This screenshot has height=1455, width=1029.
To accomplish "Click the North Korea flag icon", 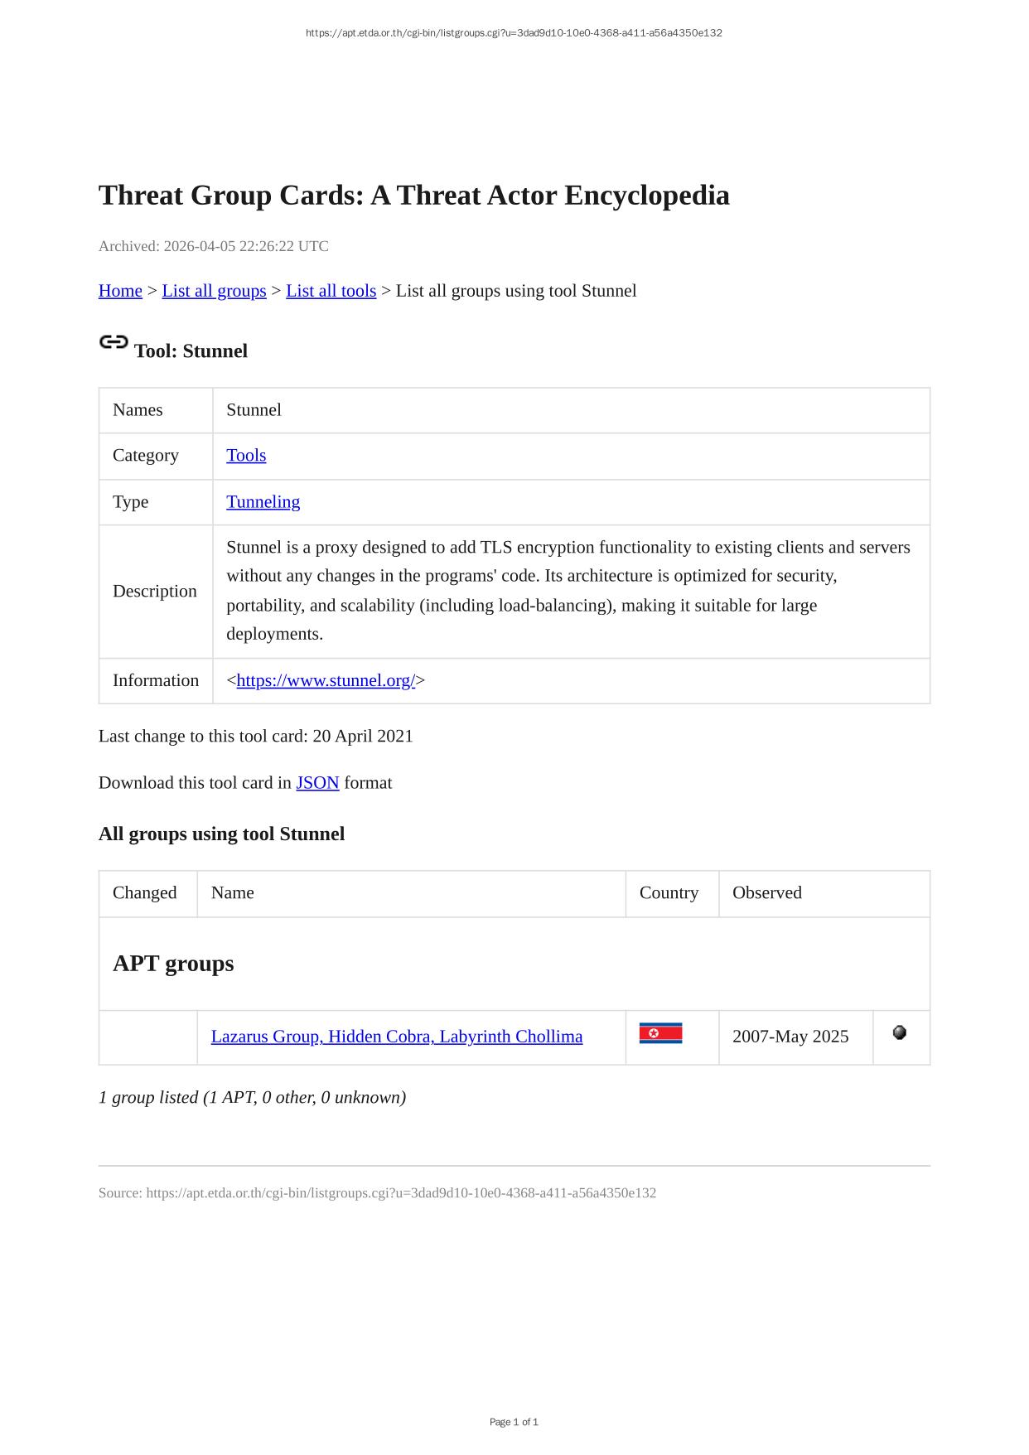I will [x=660, y=1033].
